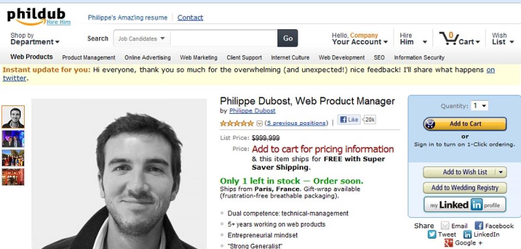Share via Google + icon
The height and width of the screenshot is (249, 521).
click(448, 243)
